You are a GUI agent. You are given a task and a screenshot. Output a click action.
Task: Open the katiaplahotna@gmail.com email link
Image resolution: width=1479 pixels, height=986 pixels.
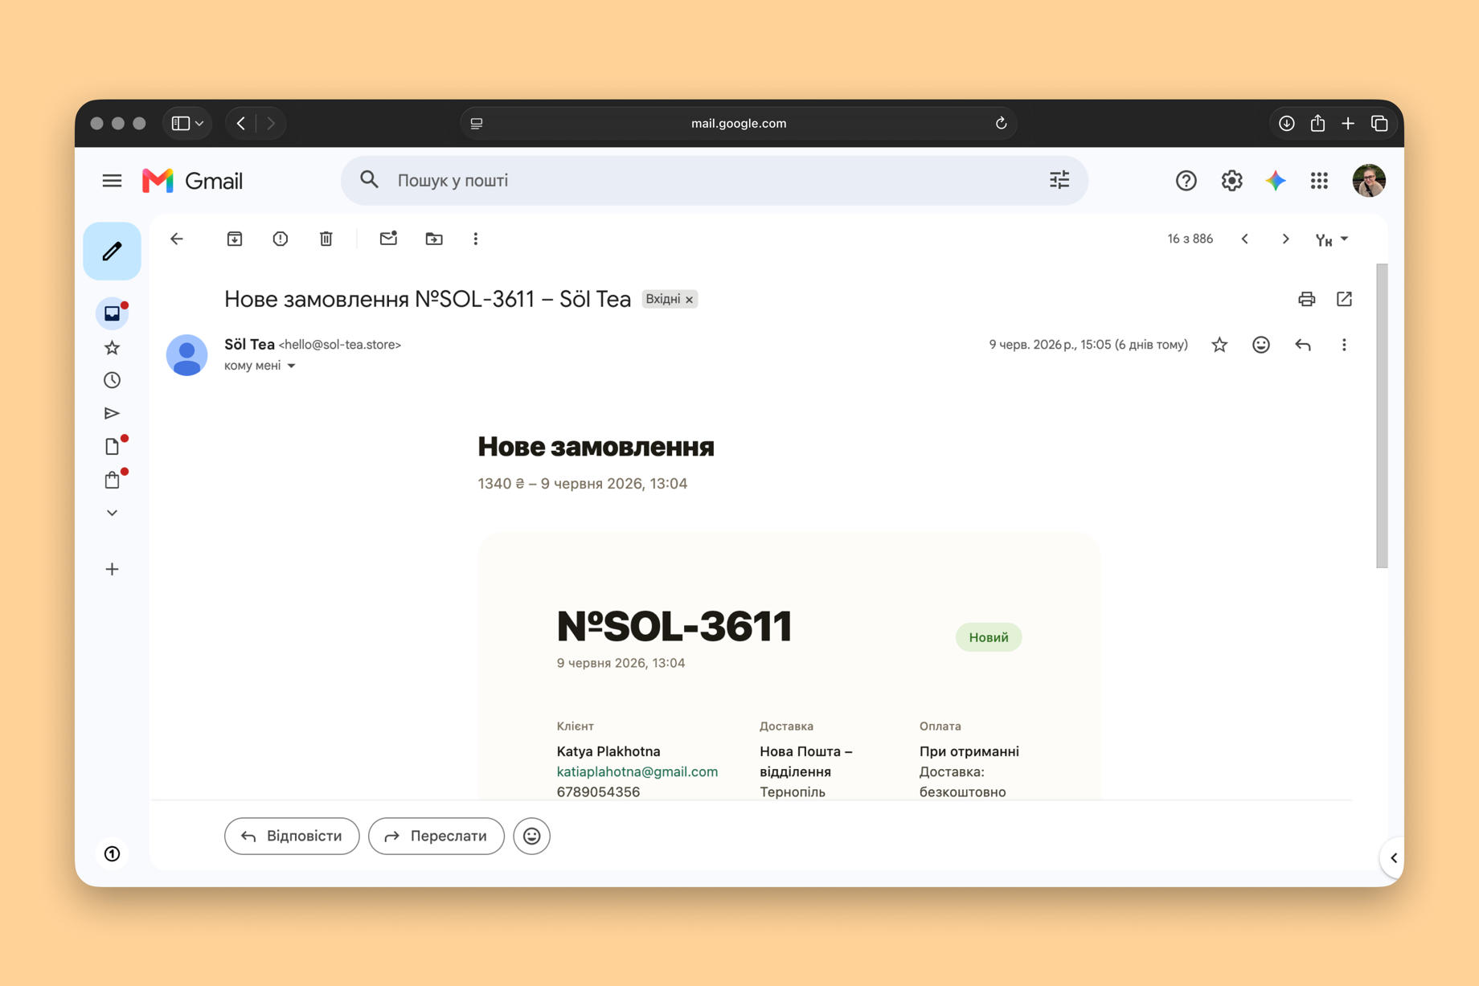coord(637,771)
